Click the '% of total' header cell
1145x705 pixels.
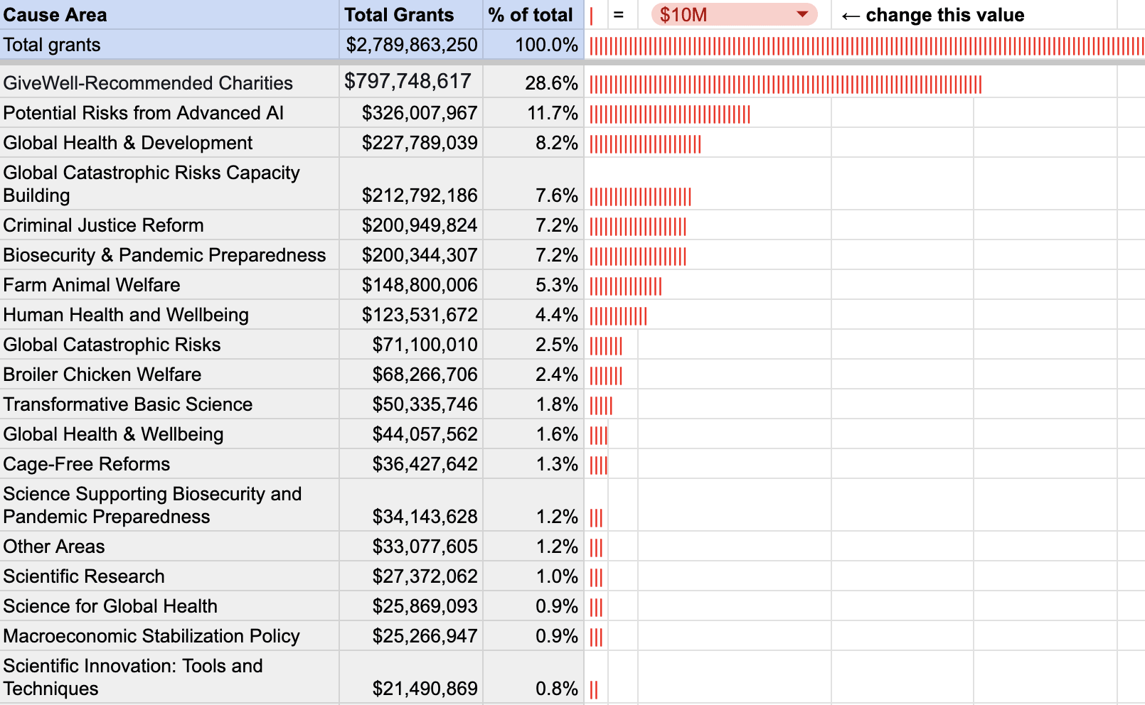(533, 14)
